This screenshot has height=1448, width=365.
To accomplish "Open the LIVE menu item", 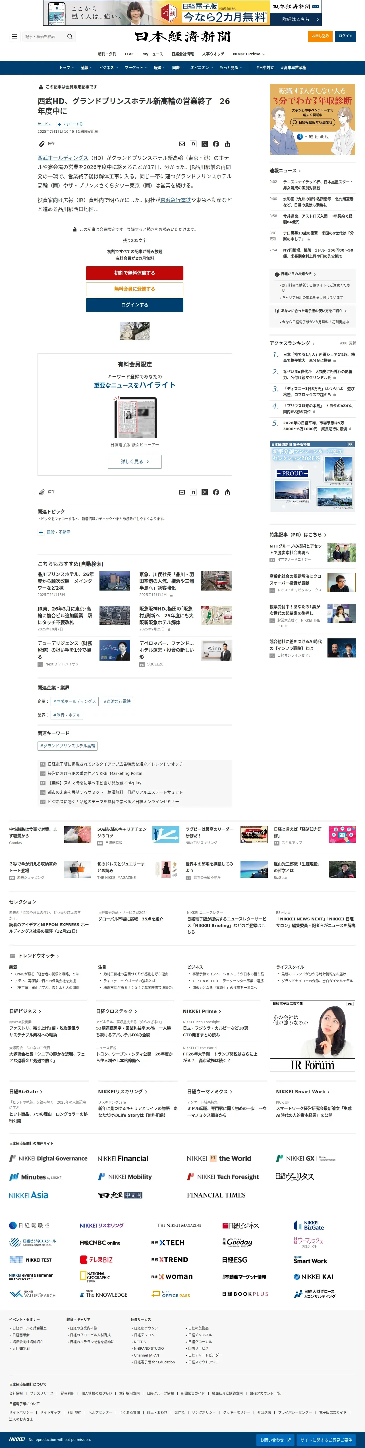I will [129, 54].
